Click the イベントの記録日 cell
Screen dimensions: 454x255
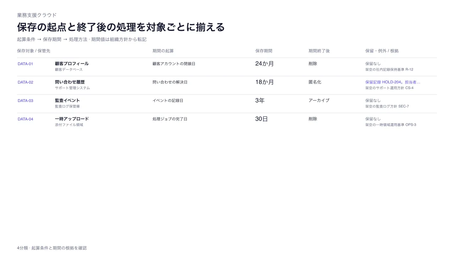(168, 101)
